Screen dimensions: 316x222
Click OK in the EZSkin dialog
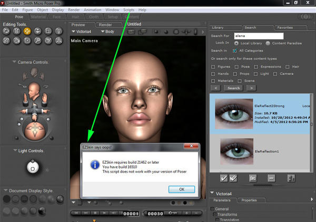click(x=182, y=189)
